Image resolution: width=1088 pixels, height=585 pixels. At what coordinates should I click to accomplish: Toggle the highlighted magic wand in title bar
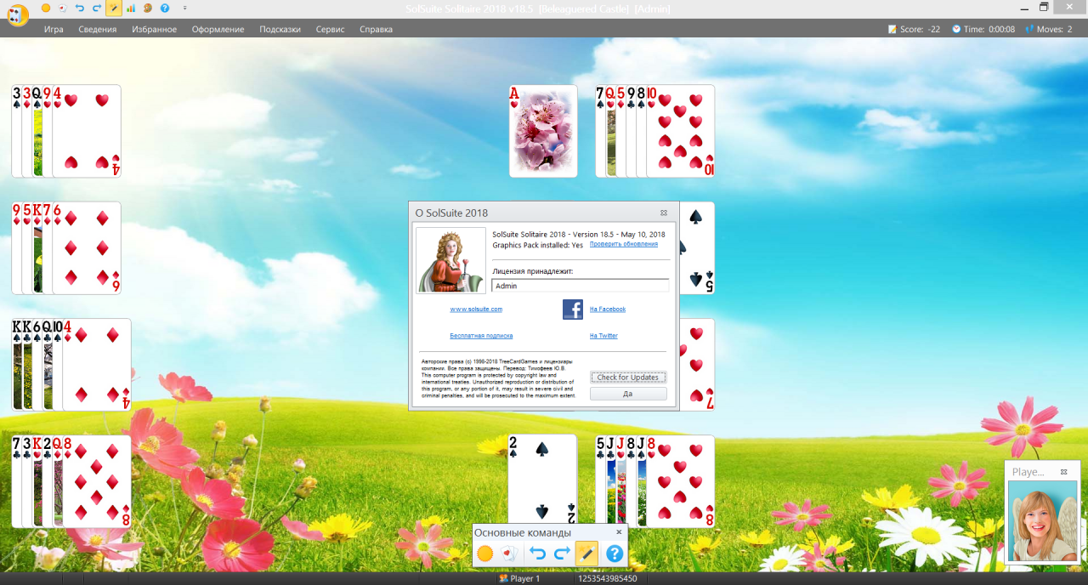tap(114, 8)
